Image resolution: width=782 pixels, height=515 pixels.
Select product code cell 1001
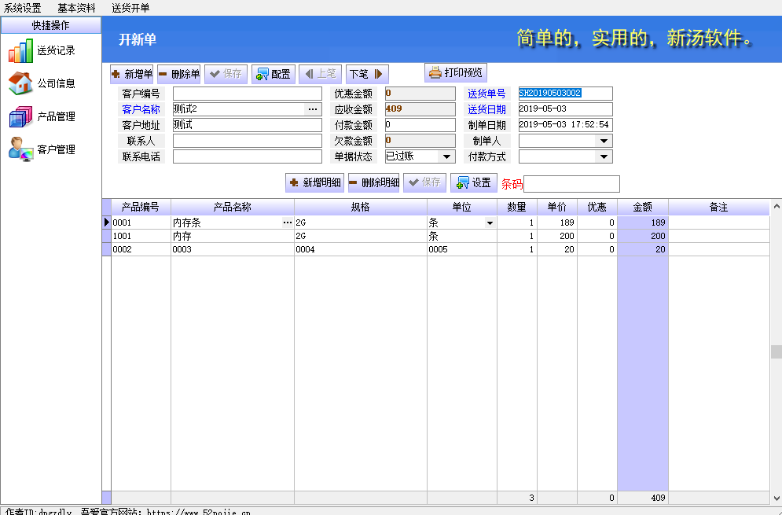(x=141, y=236)
